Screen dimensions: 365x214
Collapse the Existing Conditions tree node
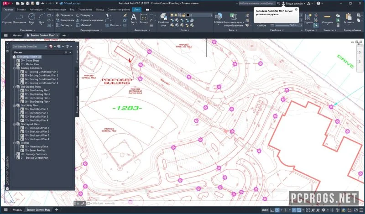pyautogui.click(x=15, y=68)
